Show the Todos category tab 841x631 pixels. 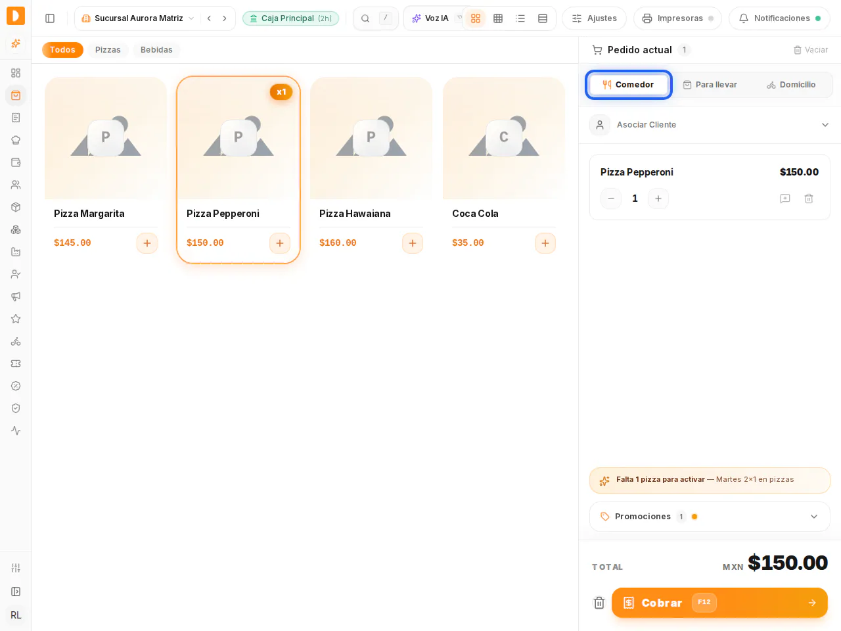click(x=62, y=50)
